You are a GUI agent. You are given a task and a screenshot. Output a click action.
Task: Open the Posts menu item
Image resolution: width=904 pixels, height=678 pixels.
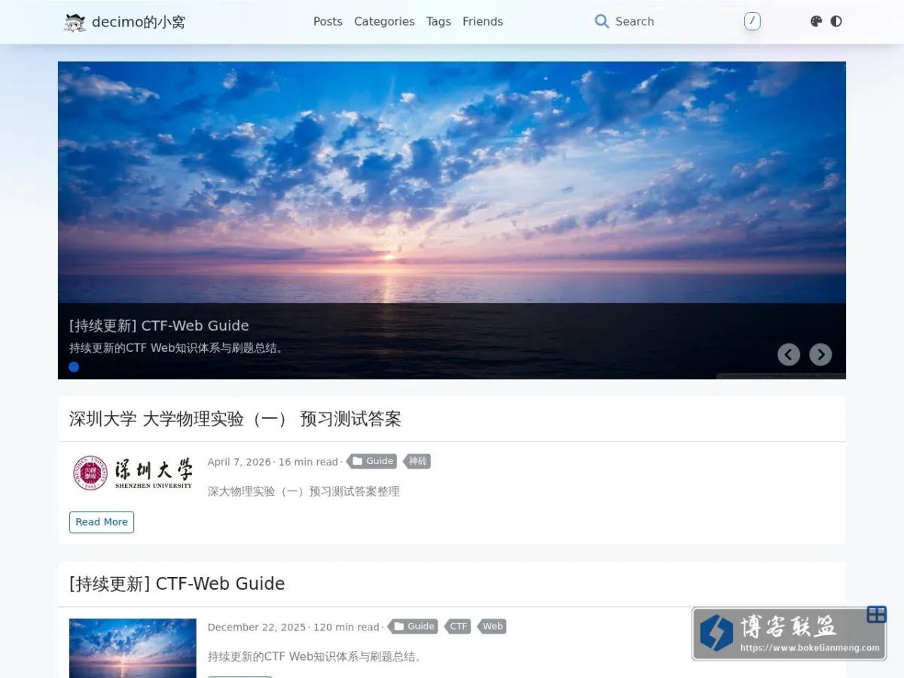(x=328, y=21)
